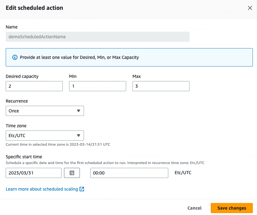Click the external link icon beside Learn more
257x215 pixels.
[x=82, y=189]
